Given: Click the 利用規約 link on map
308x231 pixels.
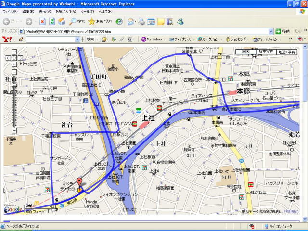Looking at the screenshot, I should click(291, 212).
